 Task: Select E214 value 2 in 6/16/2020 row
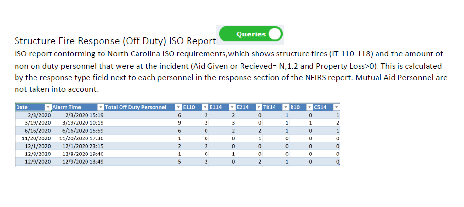tap(249, 130)
